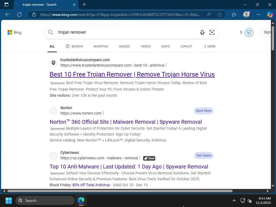276x207 pixels.
Task: Open Norton 360 Official Site link
Action: (126, 122)
